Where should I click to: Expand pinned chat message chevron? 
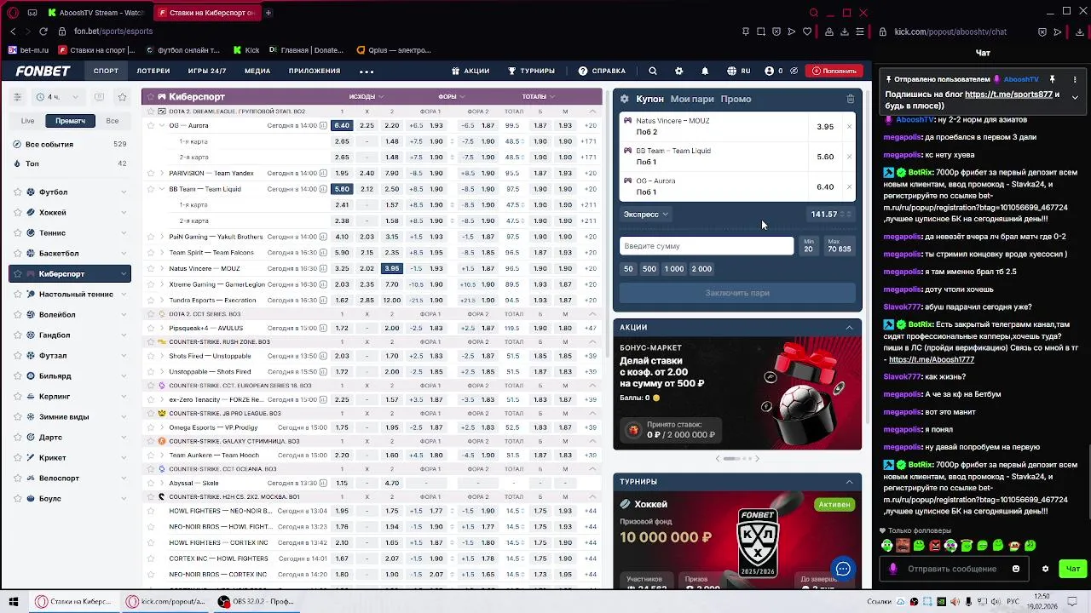(x=1075, y=97)
